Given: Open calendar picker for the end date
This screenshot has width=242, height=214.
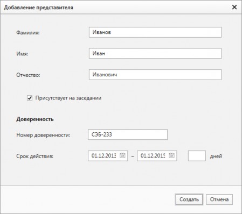Looking at the screenshot, I should (171, 155).
